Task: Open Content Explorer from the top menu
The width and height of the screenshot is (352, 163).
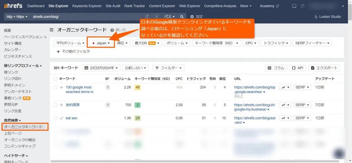Action: coord(162,6)
